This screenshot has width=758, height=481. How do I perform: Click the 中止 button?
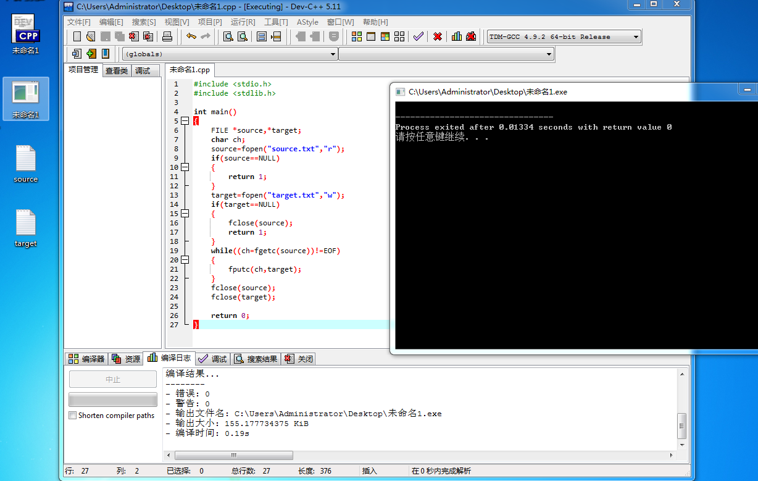[x=113, y=379]
